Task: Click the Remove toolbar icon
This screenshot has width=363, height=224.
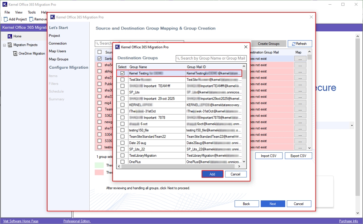Action: (x=32, y=19)
